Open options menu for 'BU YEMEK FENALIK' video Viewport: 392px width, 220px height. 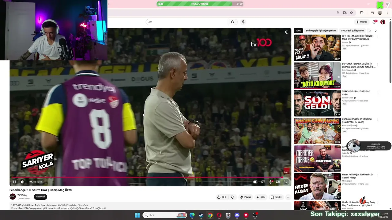click(378, 64)
